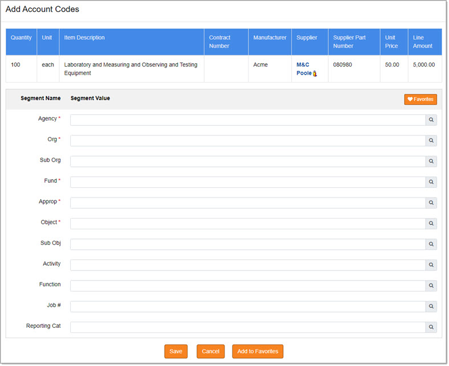Focus the Sub Obj input field
The width and height of the screenshot is (449, 366).
click(248, 244)
